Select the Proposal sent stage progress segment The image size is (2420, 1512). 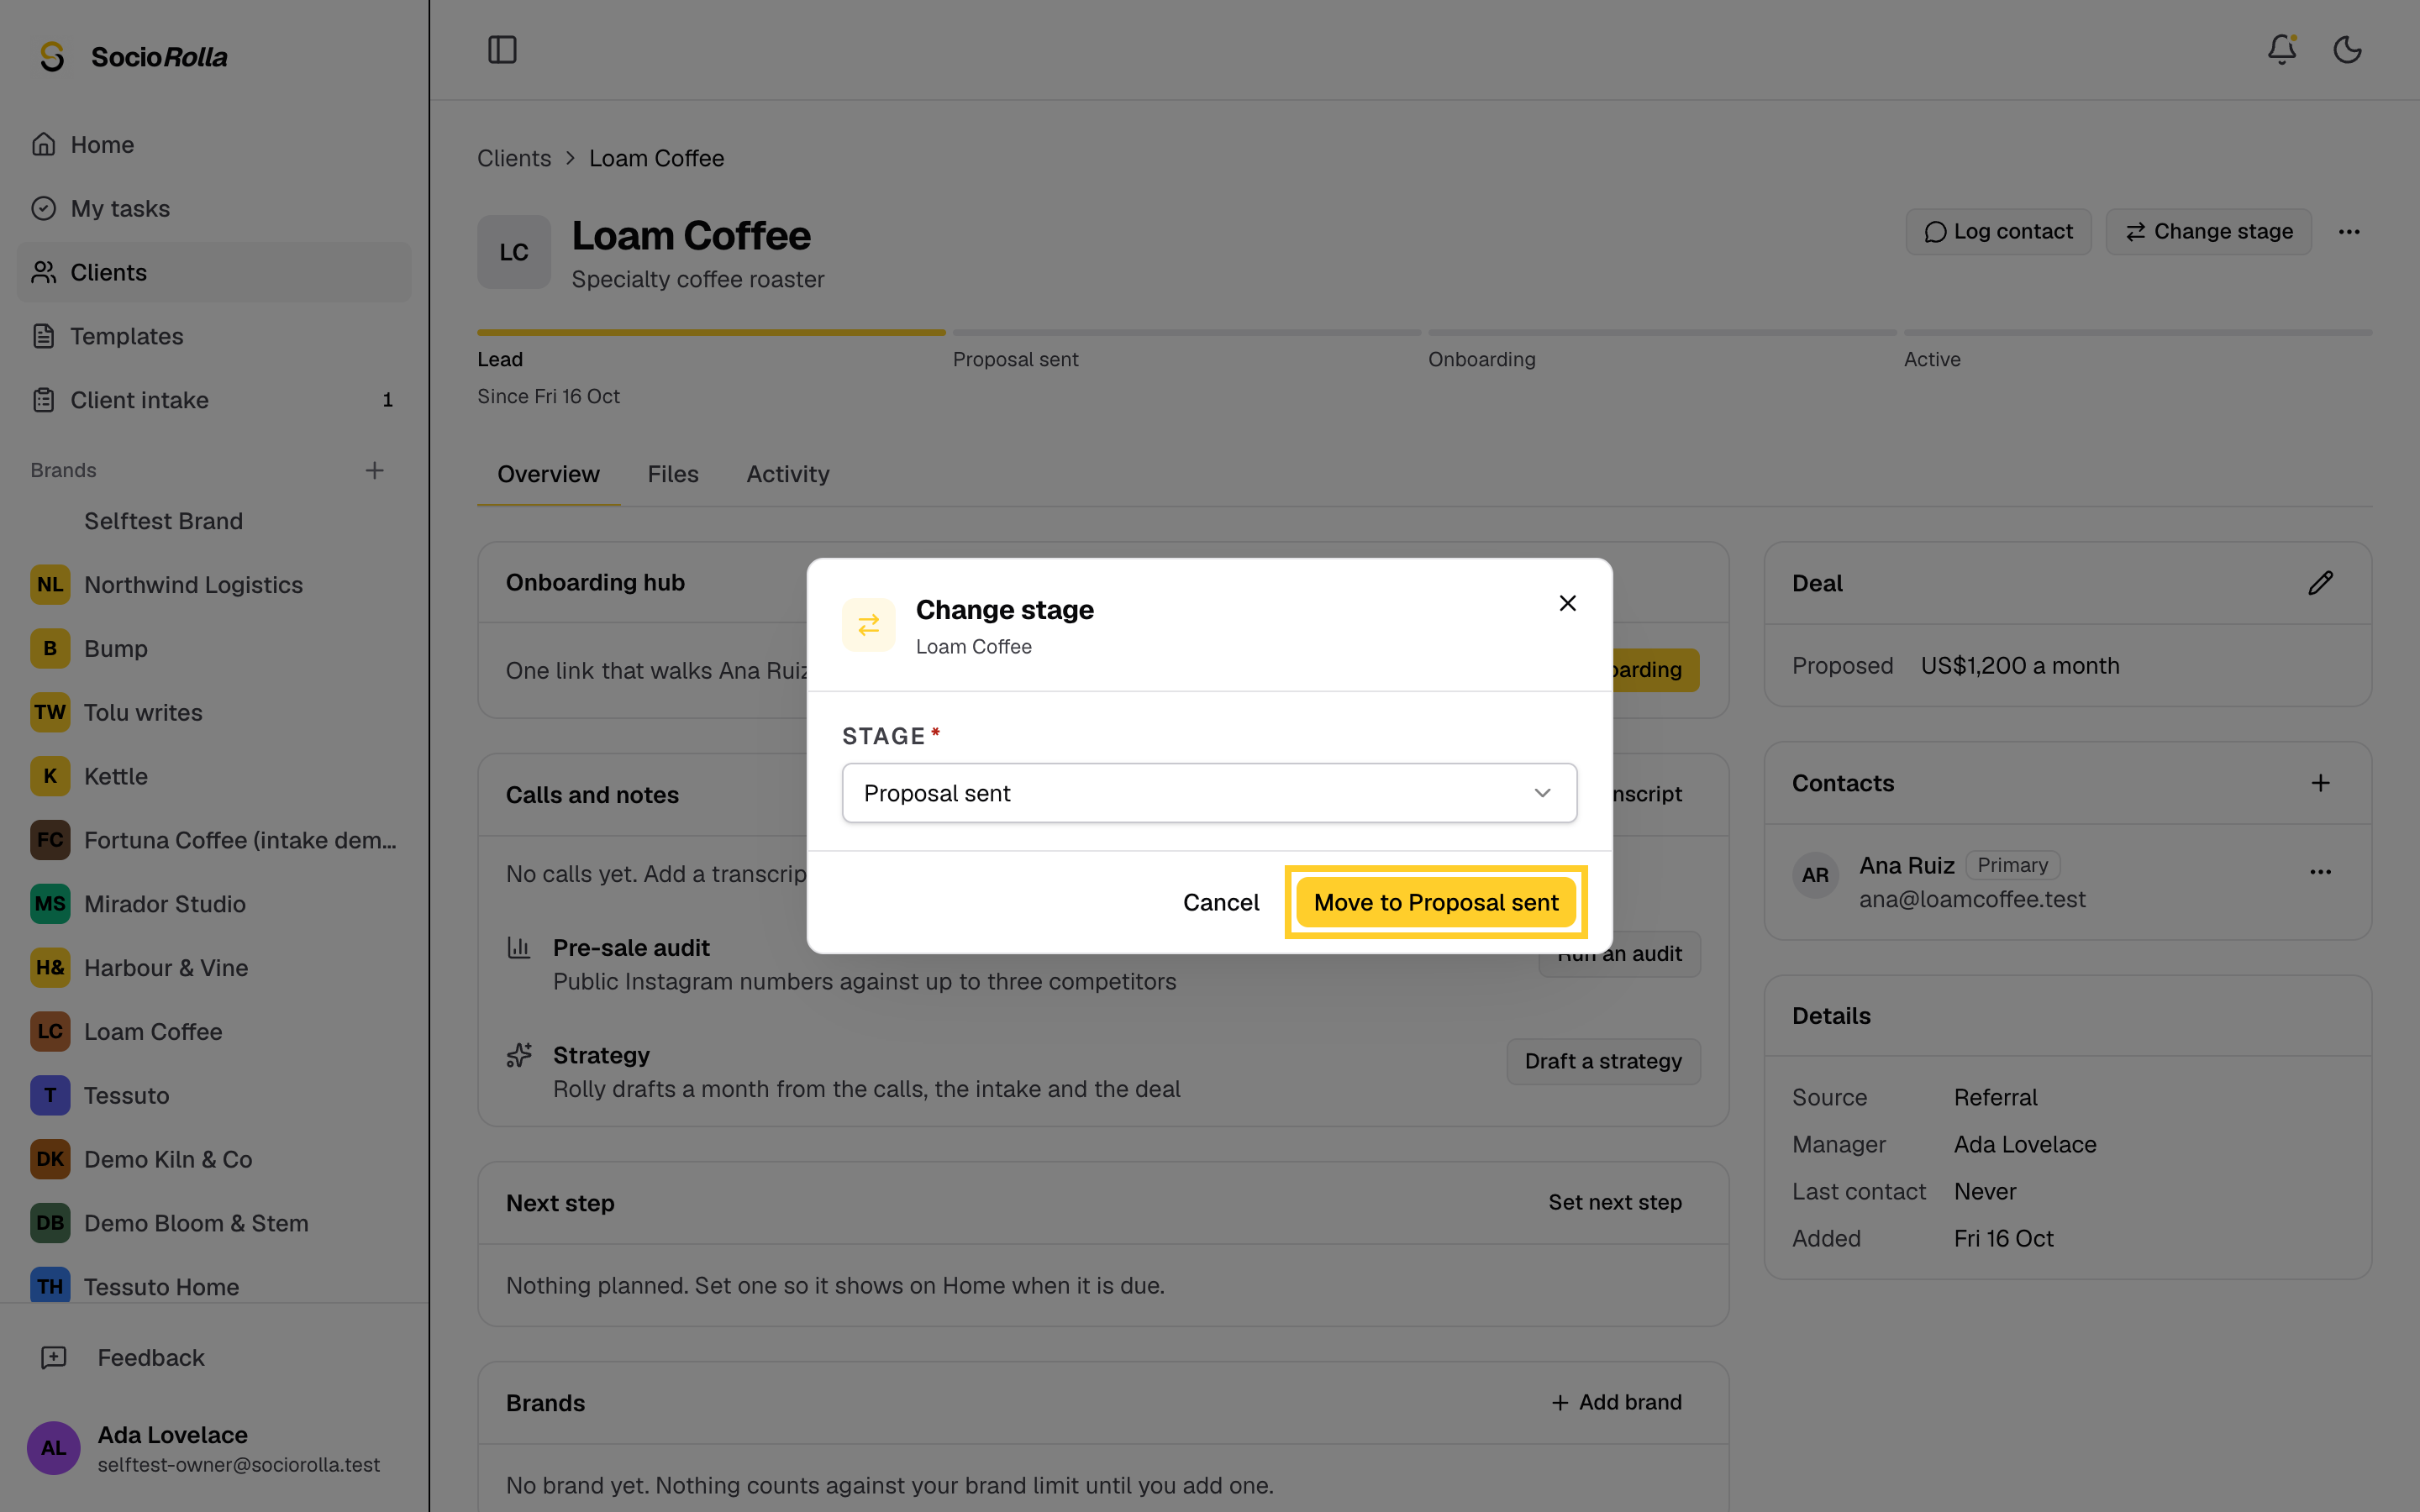tap(1186, 349)
